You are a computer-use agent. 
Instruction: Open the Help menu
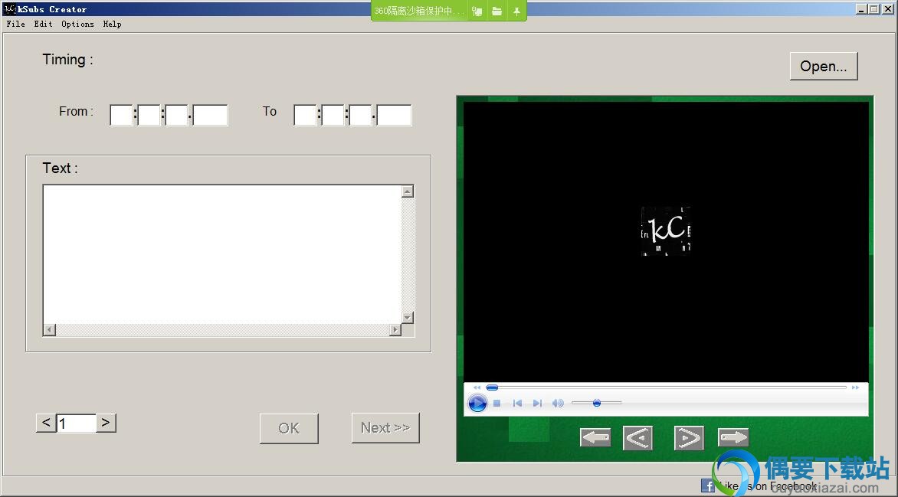pos(112,24)
